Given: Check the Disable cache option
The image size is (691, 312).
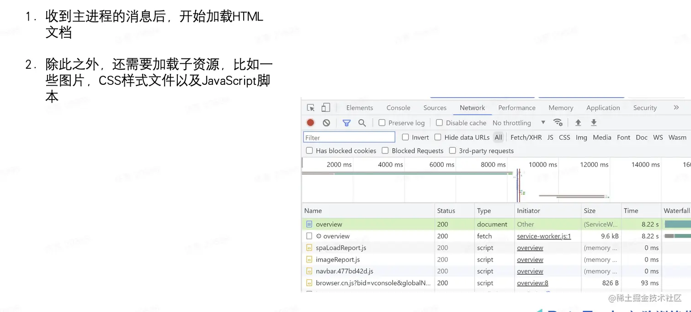Looking at the screenshot, I should click(x=439, y=123).
